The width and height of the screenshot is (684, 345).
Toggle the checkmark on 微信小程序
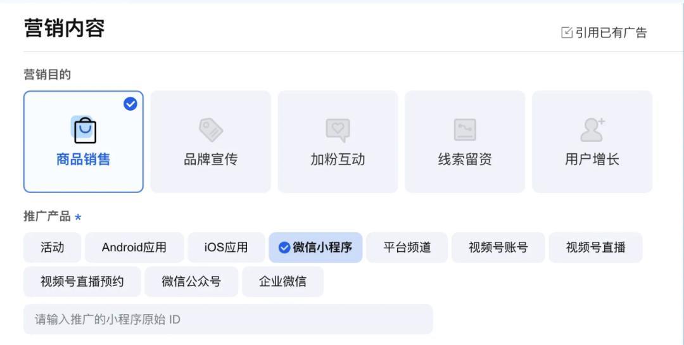click(284, 248)
